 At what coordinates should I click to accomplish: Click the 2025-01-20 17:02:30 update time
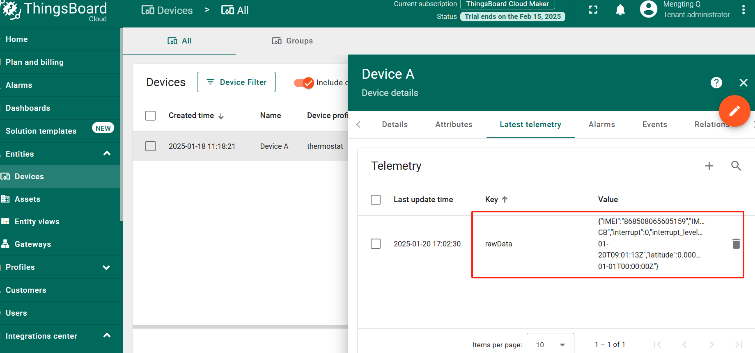[427, 244]
